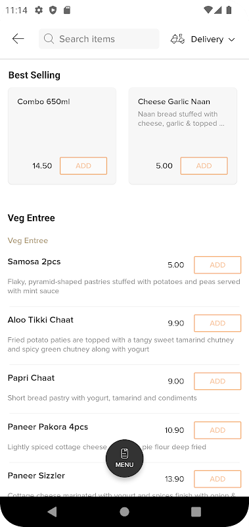Add Paneer Pakora 4pcs to order

point(217,430)
